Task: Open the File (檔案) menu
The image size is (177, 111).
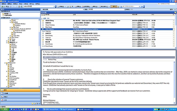Action: tap(4, 4)
